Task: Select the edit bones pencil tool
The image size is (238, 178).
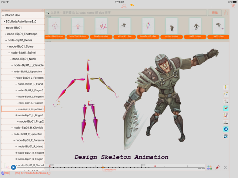Action: [x=225, y=94]
